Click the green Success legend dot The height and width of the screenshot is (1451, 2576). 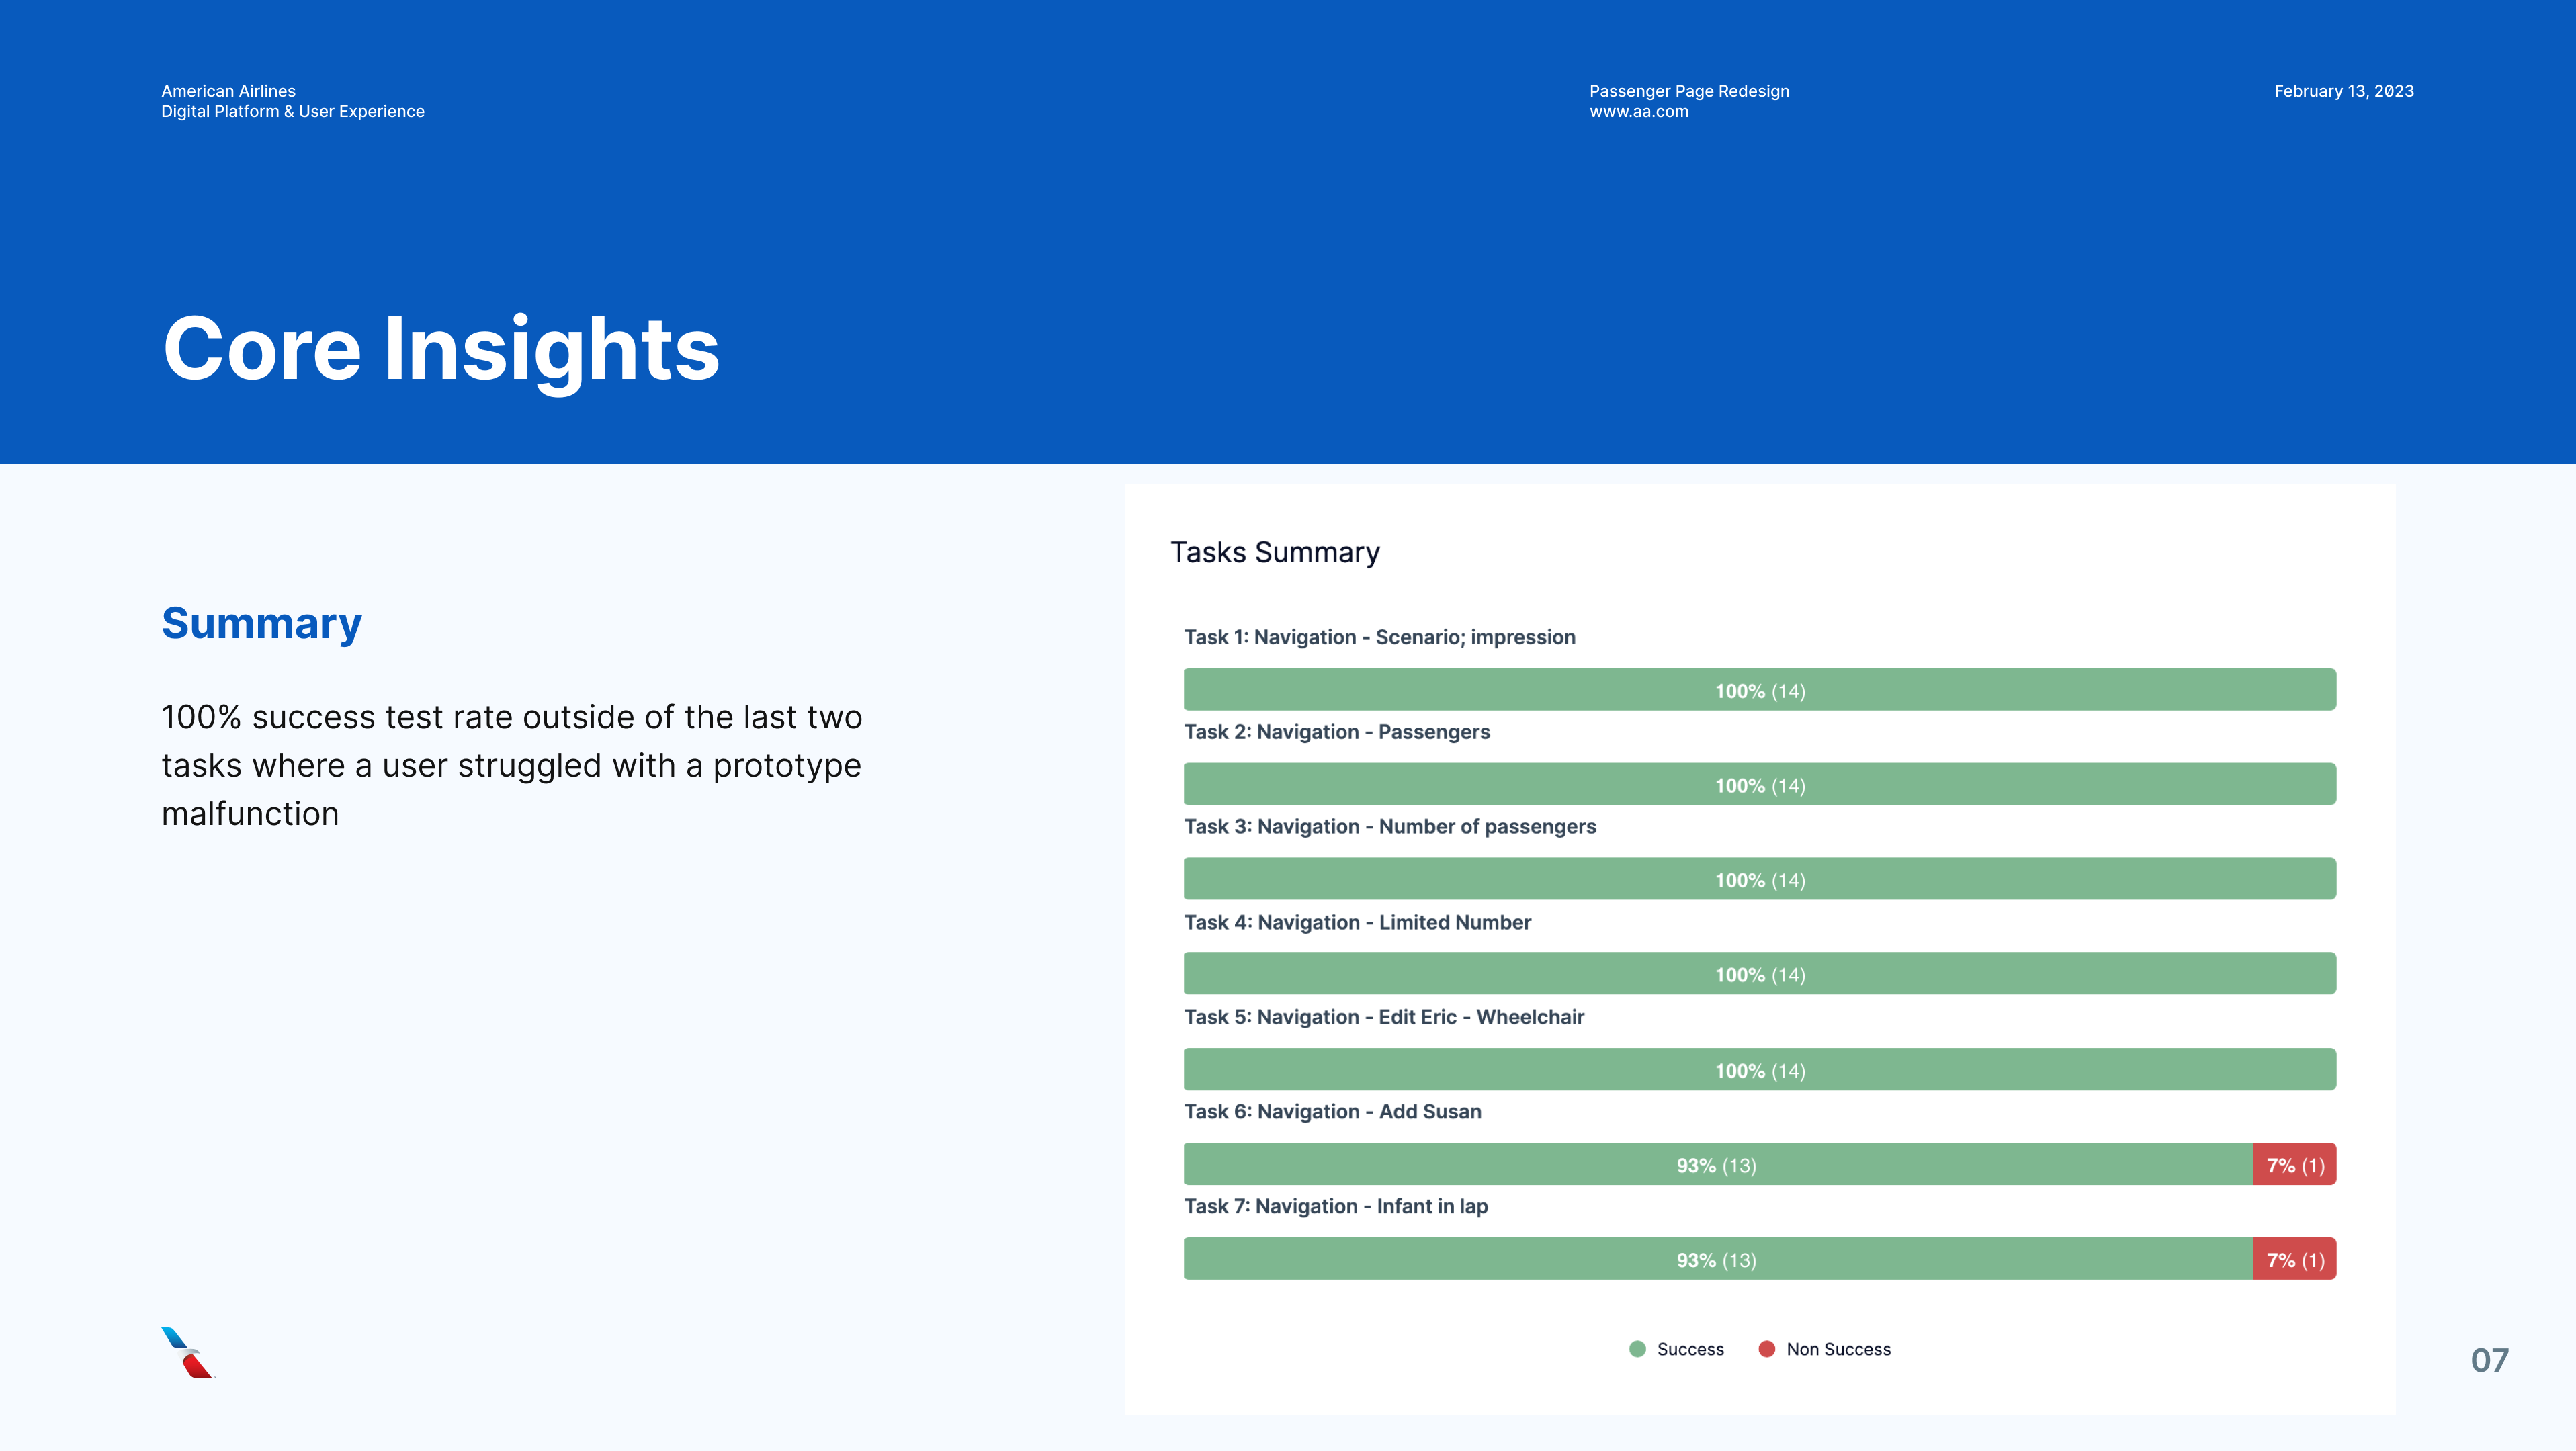point(1637,1349)
